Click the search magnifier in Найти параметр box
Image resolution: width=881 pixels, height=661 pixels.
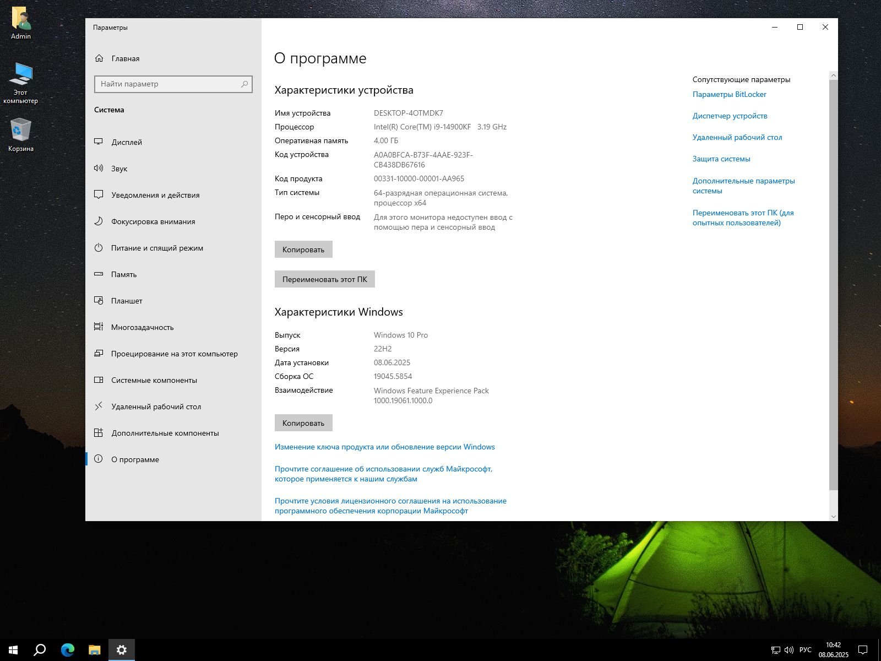tap(244, 84)
